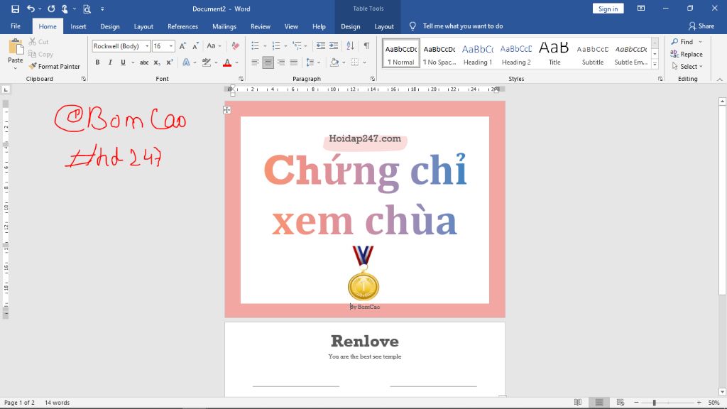Save the document with the floppy icon
Image resolution: width=727 pixels, height=409 pixels.
click(16, 9)
